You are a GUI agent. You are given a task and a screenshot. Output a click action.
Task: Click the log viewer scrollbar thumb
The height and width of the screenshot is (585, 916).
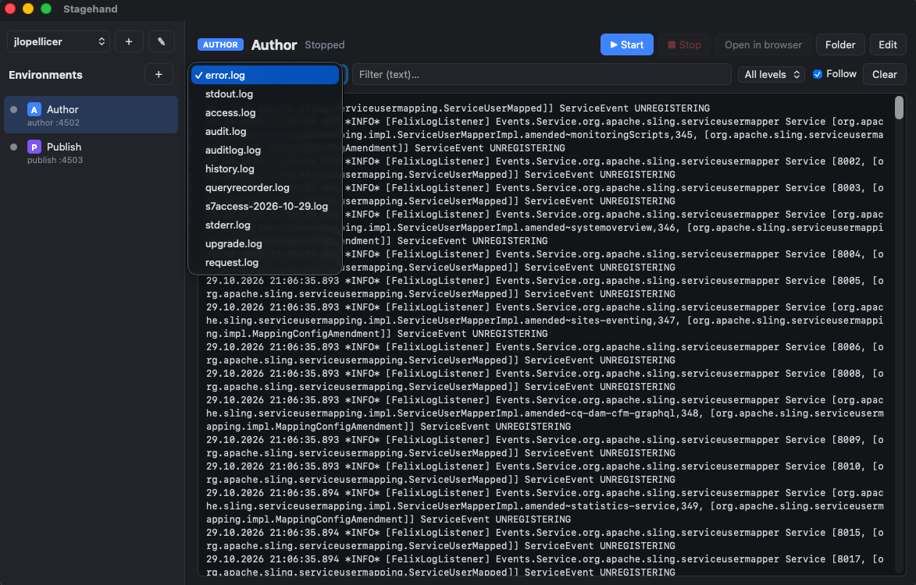pyautogui.click(x=899, y=108)
